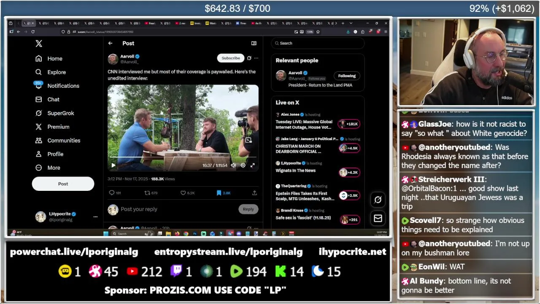Go back with the Post header arrow

pos(110,43)
